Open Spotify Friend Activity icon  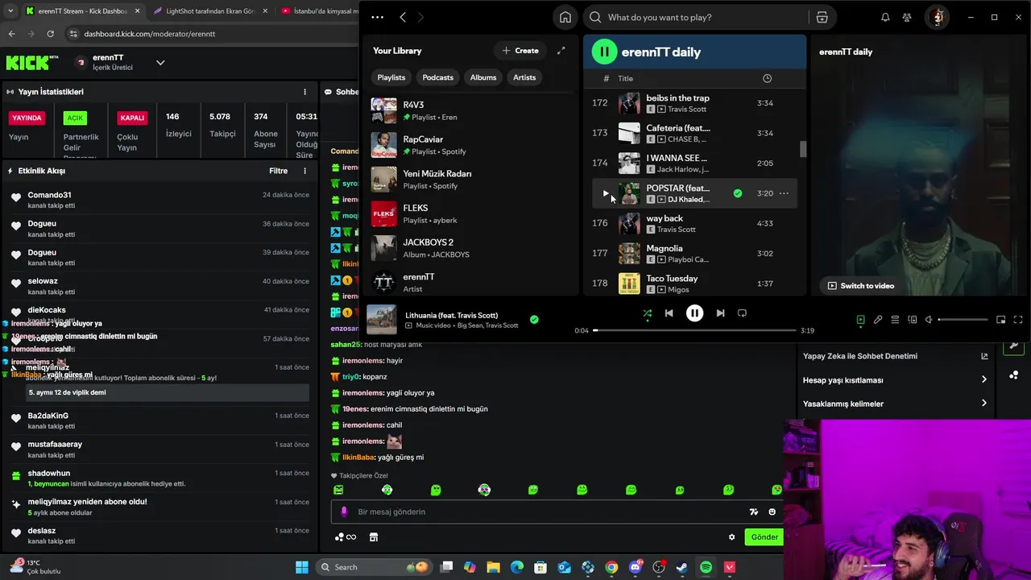(907, 17)
